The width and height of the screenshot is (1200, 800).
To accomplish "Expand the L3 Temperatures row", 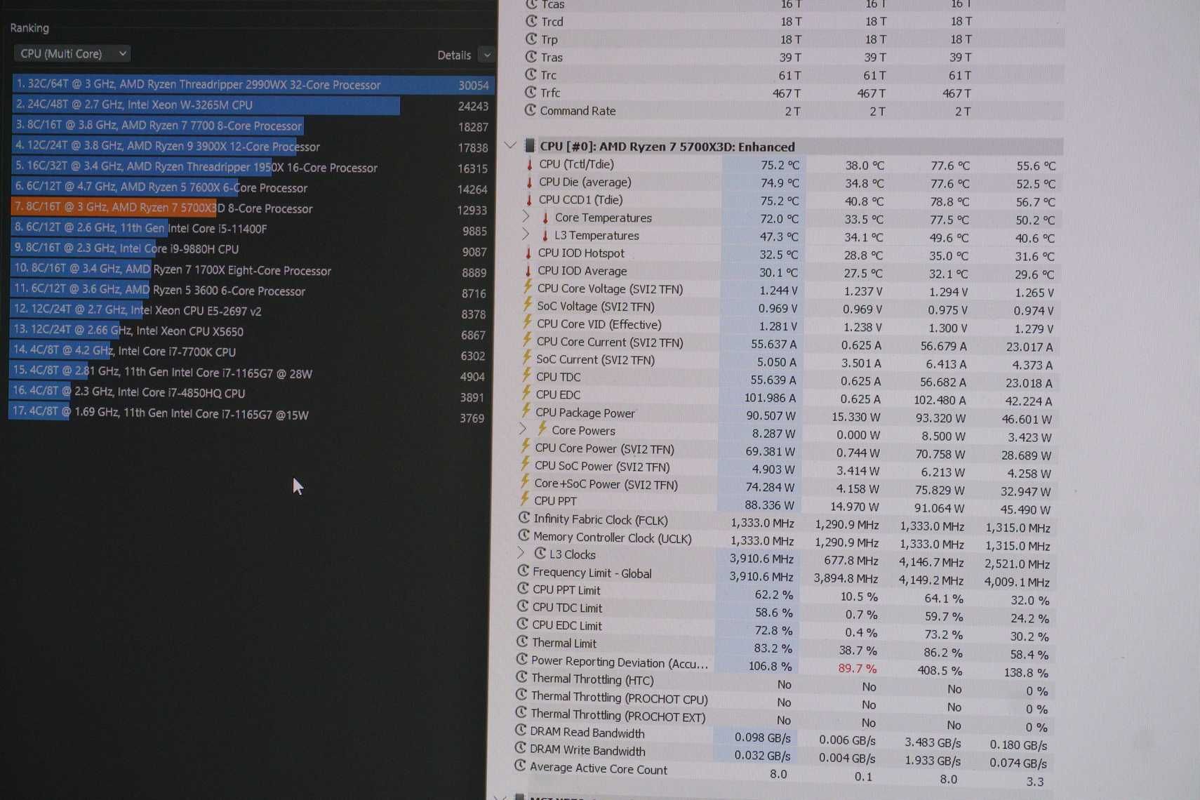I will [525, 234].
